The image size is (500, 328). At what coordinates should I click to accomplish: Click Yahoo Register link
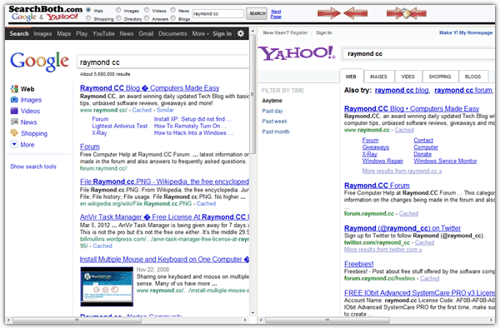299,32
